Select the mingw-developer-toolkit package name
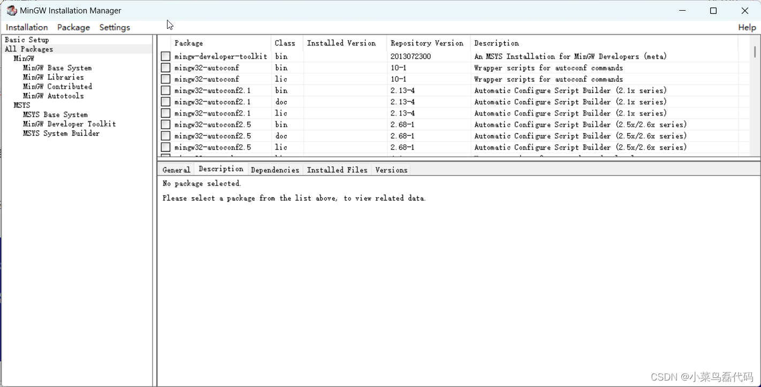This screenshot has width=761, height=387. pos(220,57)
